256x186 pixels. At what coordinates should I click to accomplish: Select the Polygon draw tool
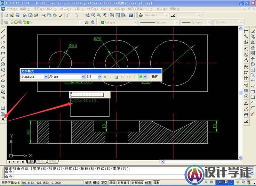pos(3,47)
